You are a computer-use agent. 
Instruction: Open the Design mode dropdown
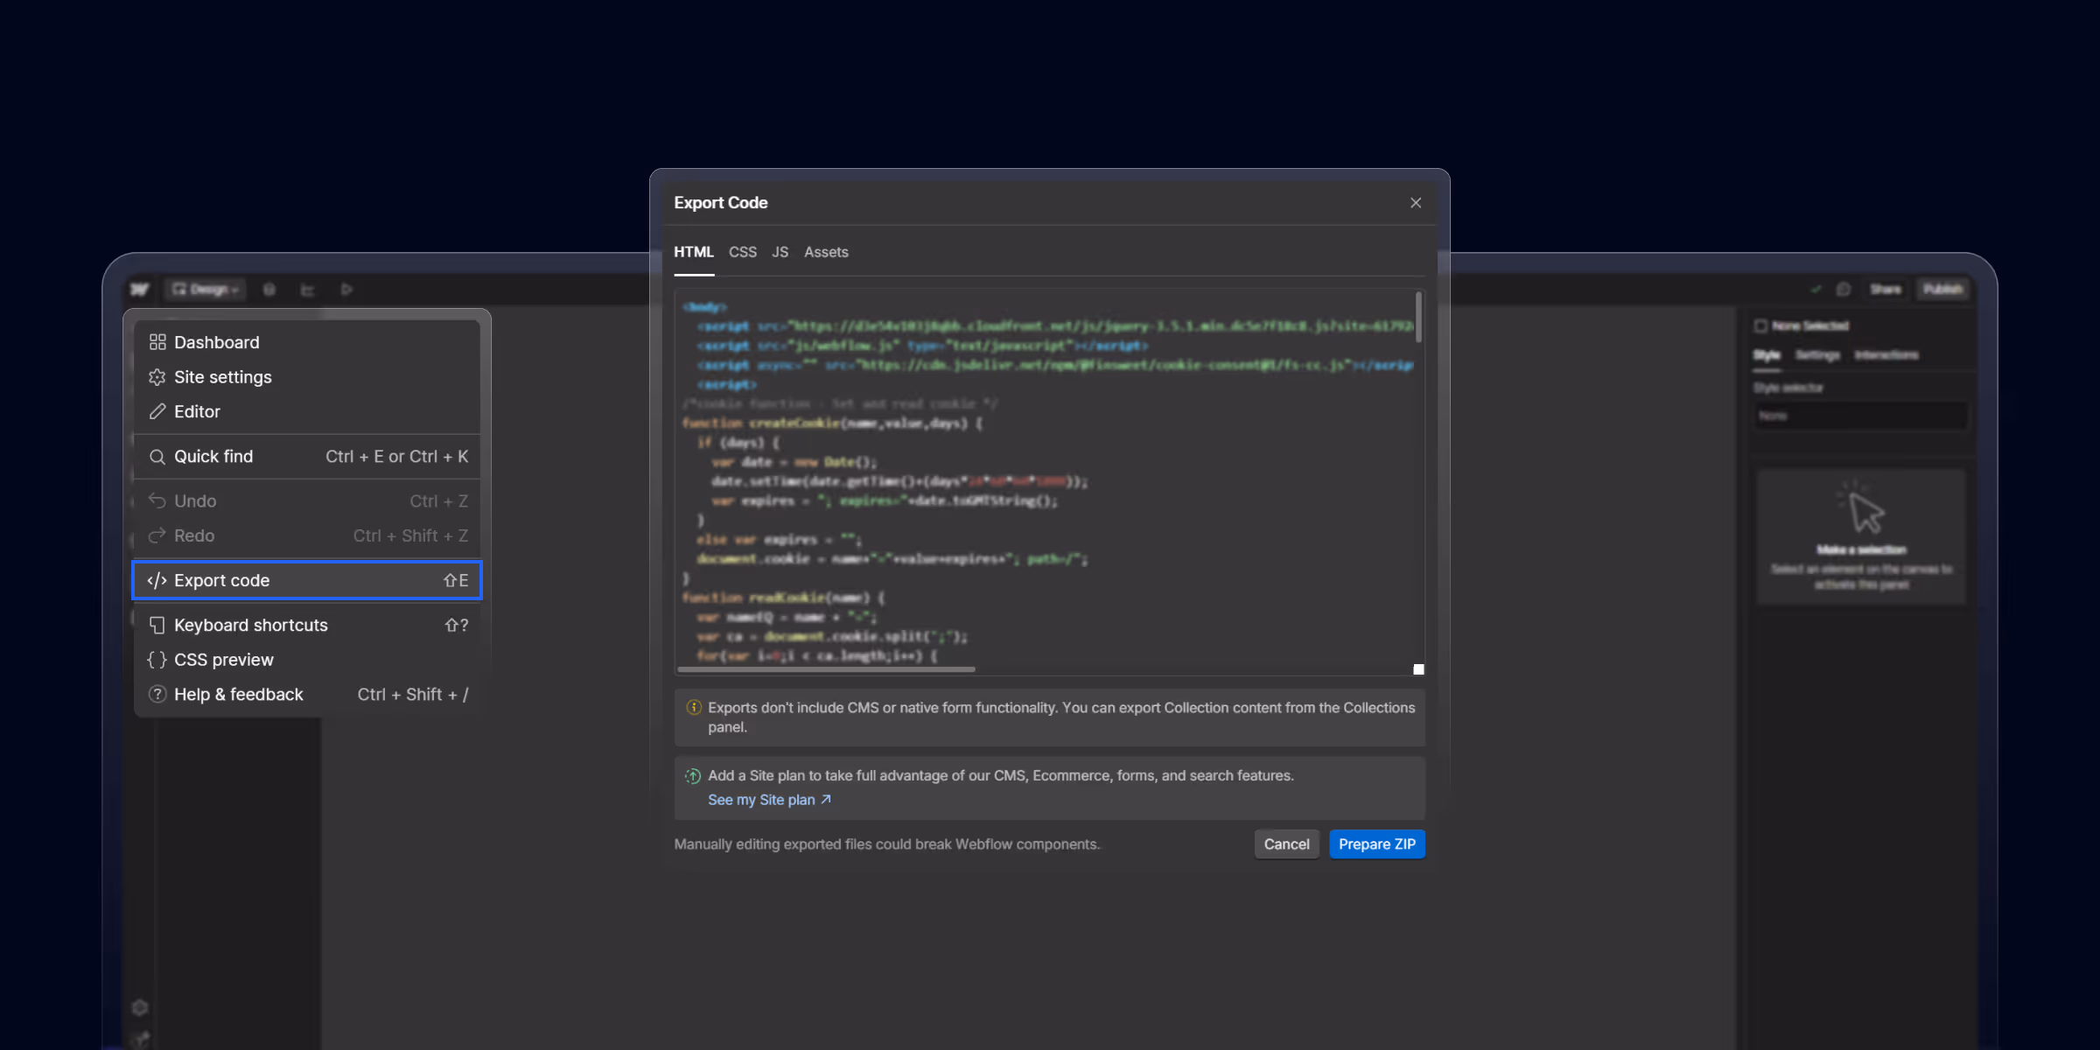[205, 289]
